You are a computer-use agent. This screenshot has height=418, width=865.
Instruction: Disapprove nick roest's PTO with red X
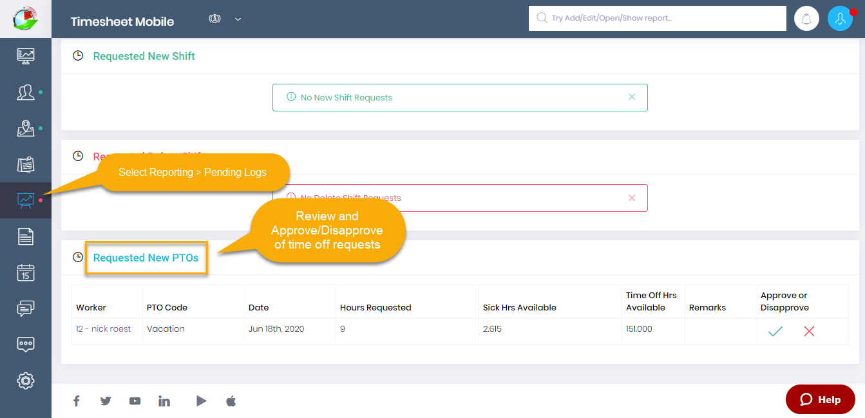point(809,331)
